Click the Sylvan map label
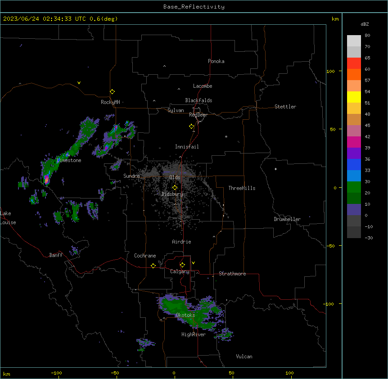388x379 pixels. pyautogui.click(x=176, y=110)
